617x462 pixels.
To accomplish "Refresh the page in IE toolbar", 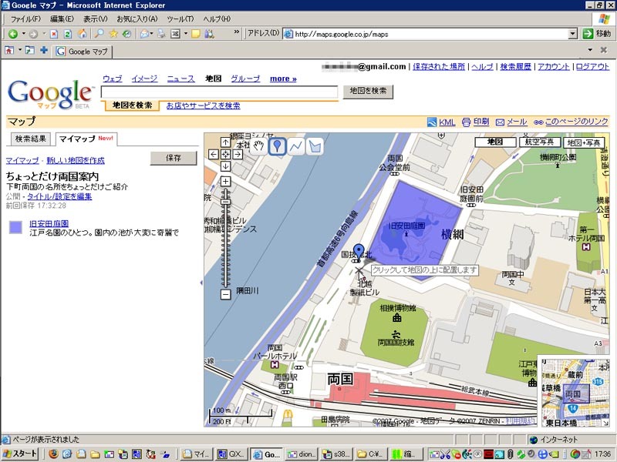I will 68,34.
